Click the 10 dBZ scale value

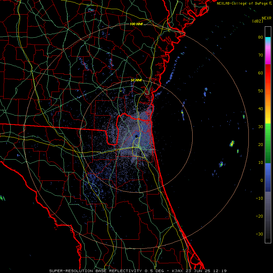[x=261, y=163]
